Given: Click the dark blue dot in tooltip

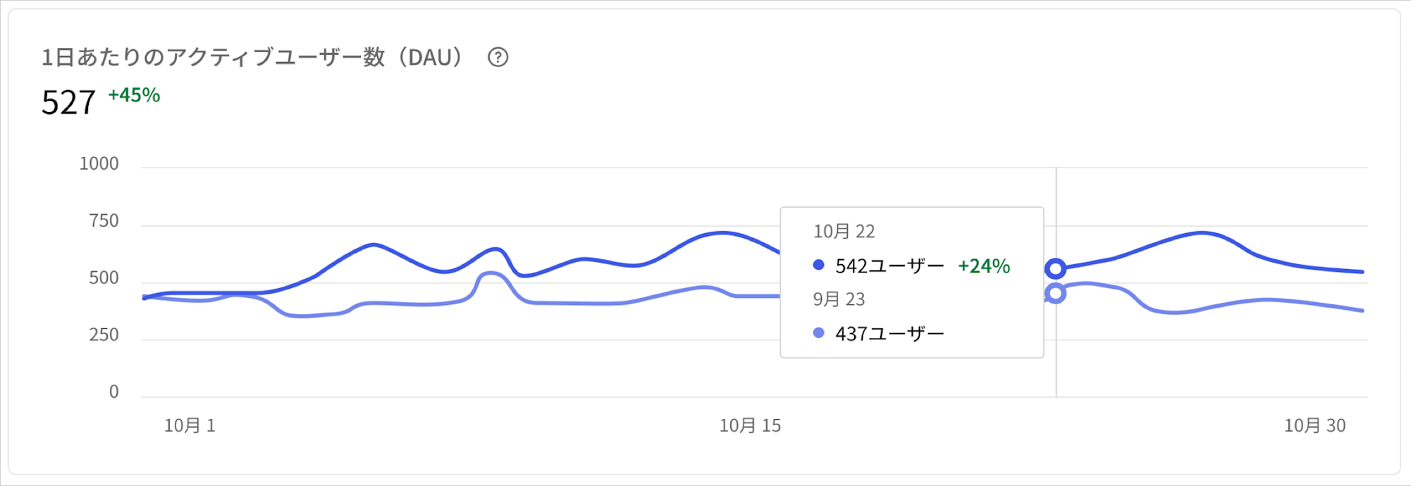Looking at the screenshot, I should pos(818,265).
